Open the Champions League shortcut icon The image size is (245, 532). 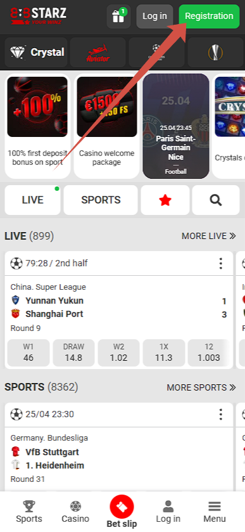[x=156, y=52]
